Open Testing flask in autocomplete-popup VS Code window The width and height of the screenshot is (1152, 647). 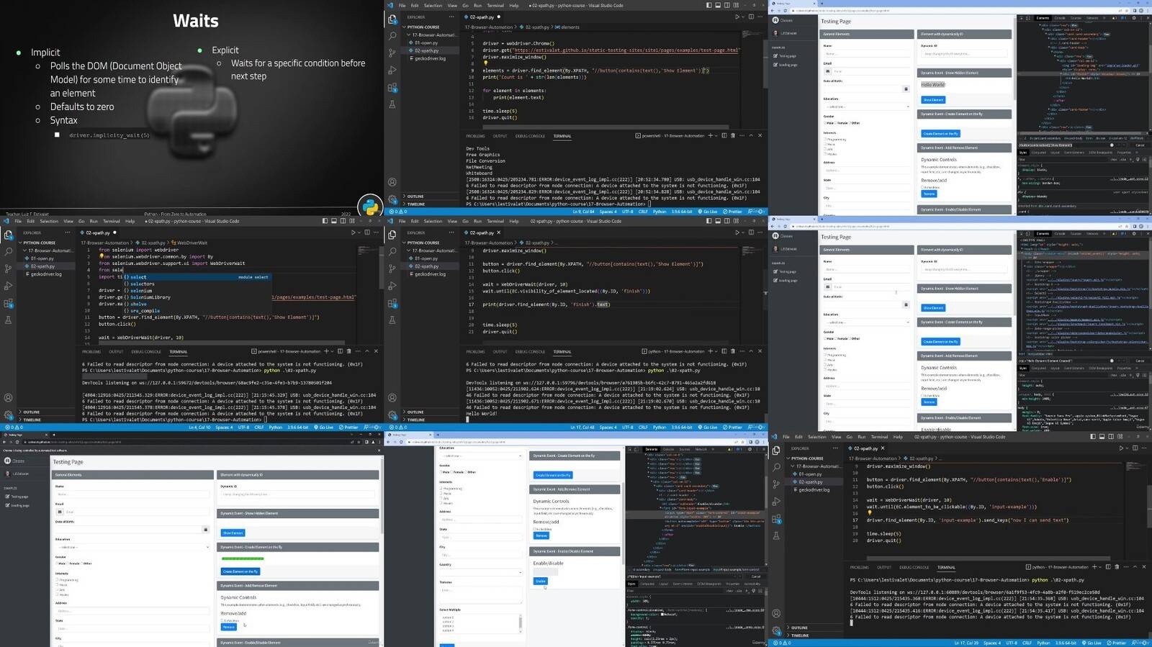click(9, 320)
